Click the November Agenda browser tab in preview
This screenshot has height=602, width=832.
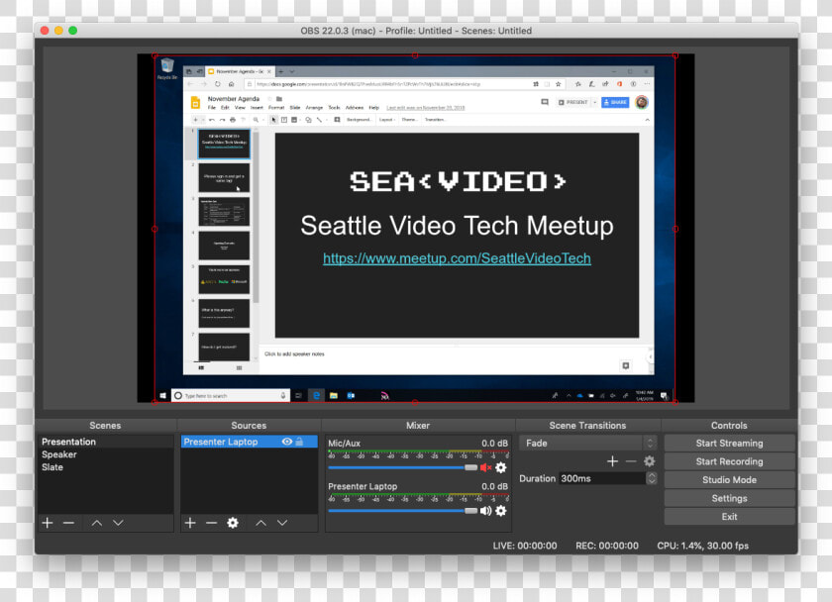pyautogui.click(x=240, y=71)
